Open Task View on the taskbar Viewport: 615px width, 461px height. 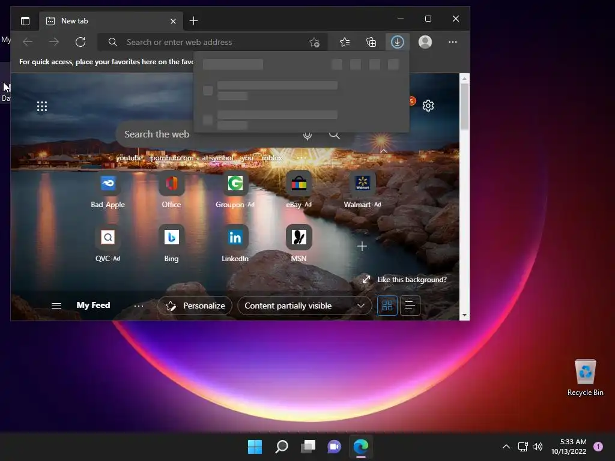(x=308, y=447)
